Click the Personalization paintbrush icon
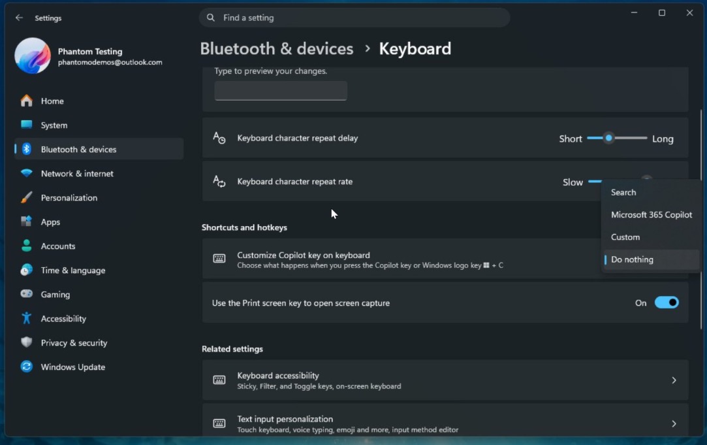Viewport: 707px width, 445px height. pos(27,197)
